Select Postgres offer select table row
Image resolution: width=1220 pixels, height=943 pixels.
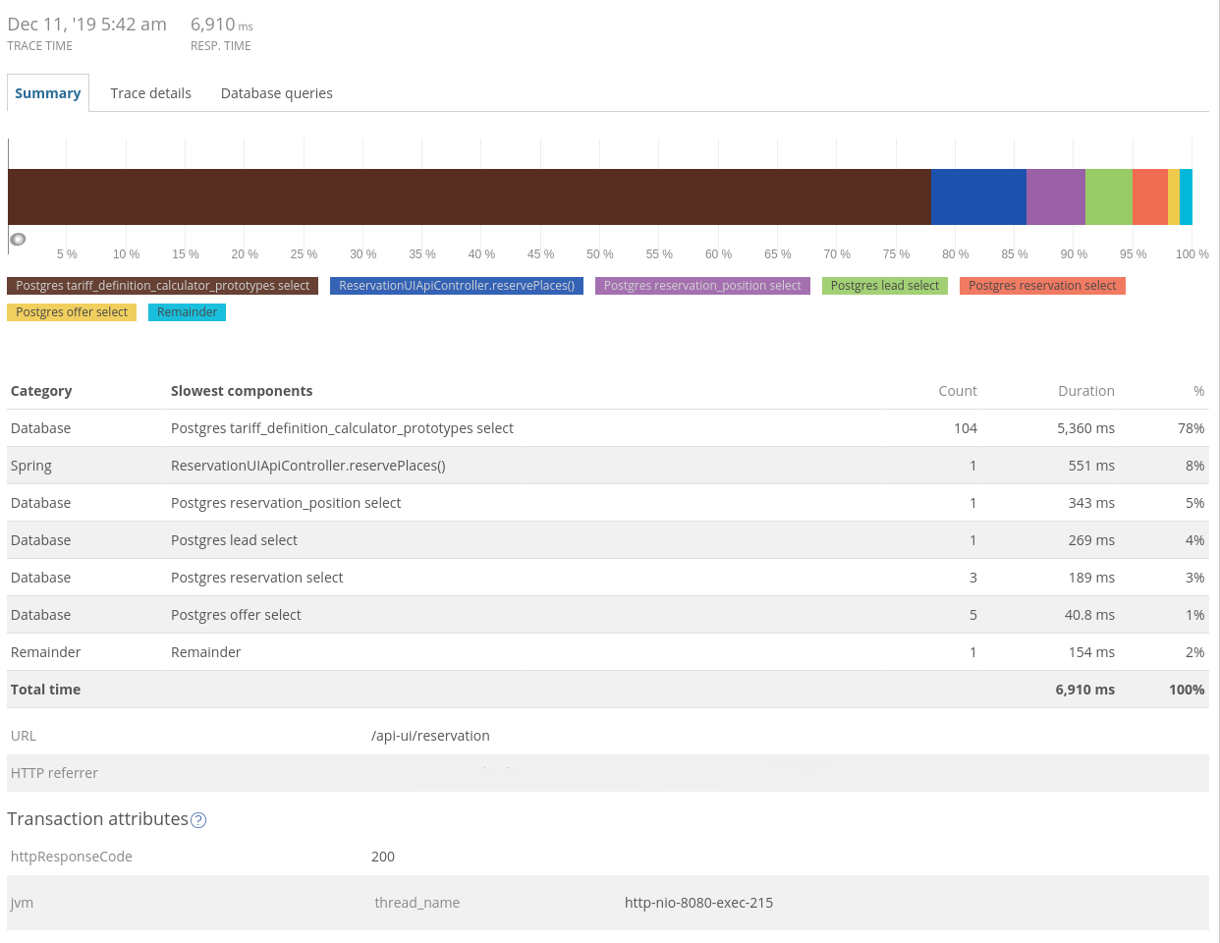point(608,615)
